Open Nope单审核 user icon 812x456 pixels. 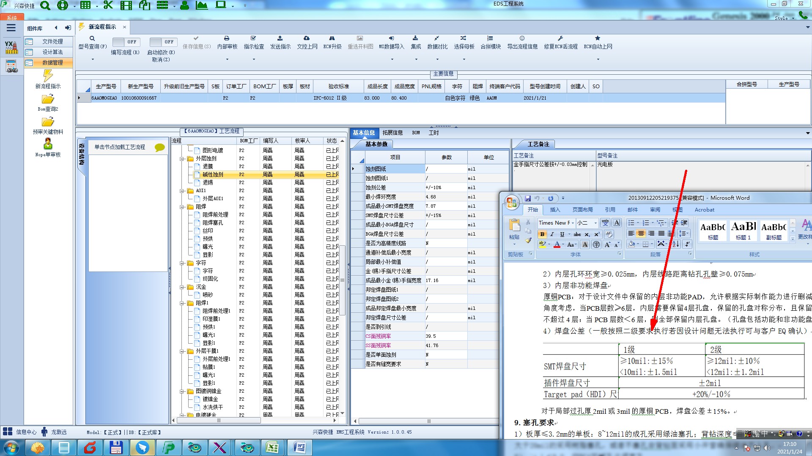pos(48,144)
